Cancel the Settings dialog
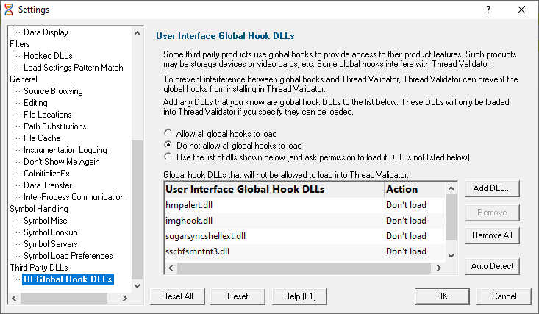The height and width of the screenshot is (314, 539). click(x=504, y=296)
